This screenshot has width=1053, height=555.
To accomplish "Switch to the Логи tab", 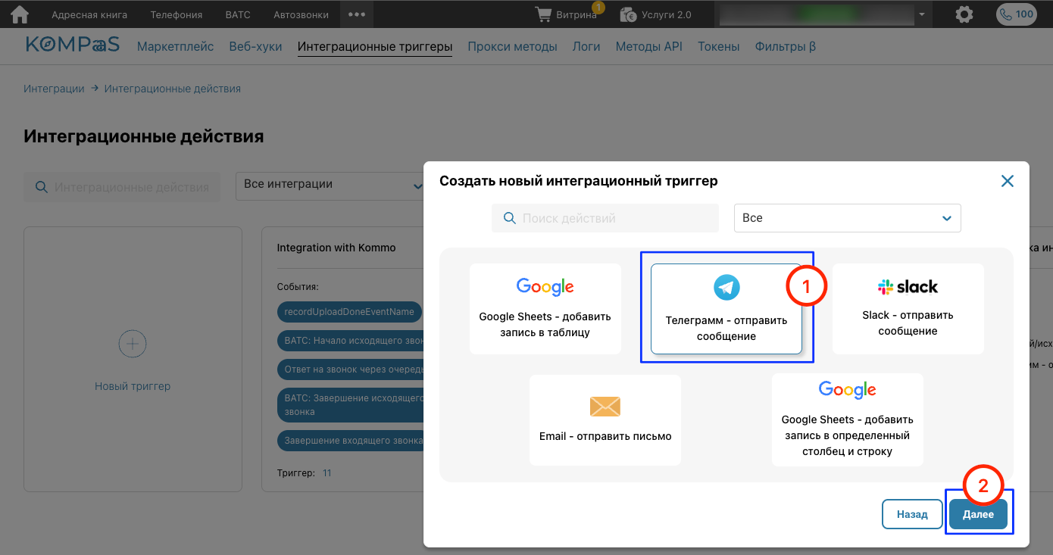I will pyautogui.click(x=586, y=47).
